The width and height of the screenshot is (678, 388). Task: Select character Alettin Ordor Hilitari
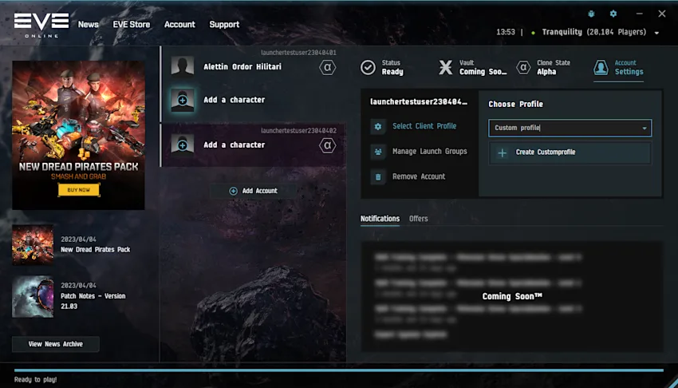tap(242, 66)
